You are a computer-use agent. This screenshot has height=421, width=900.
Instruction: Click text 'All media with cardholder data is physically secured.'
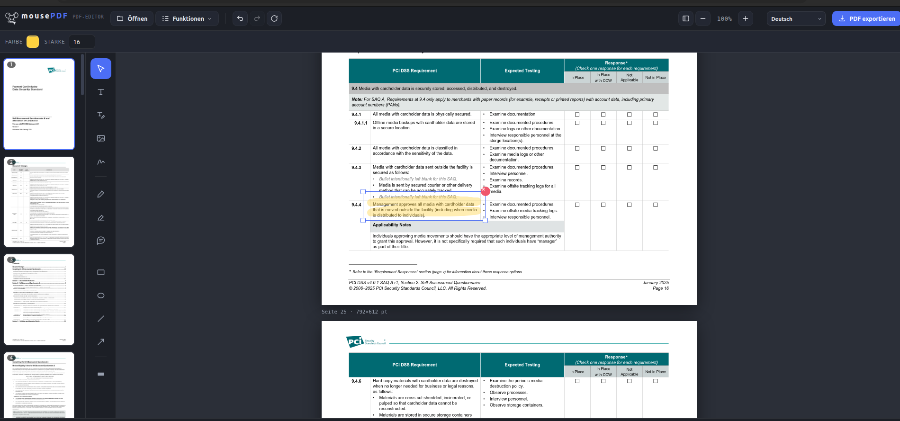pos(422,114)
